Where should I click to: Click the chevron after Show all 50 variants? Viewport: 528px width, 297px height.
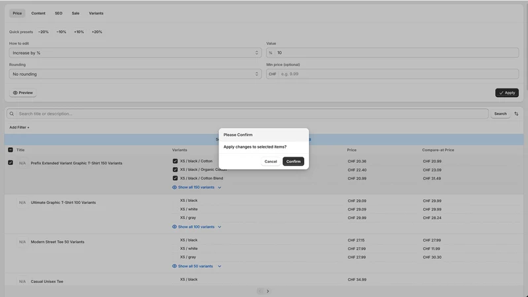pyautogui.click(x=220, y=267)
